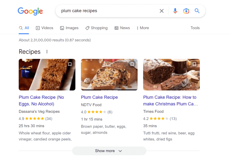Go to Google homepage via logo

point(30,11)
